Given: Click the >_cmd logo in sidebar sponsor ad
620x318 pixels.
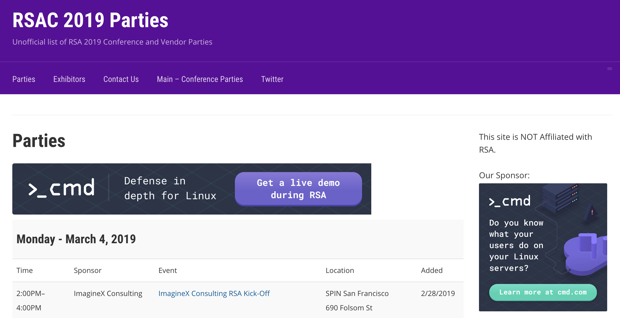Looking at the screenshot, I should click(x=510, y=201).
